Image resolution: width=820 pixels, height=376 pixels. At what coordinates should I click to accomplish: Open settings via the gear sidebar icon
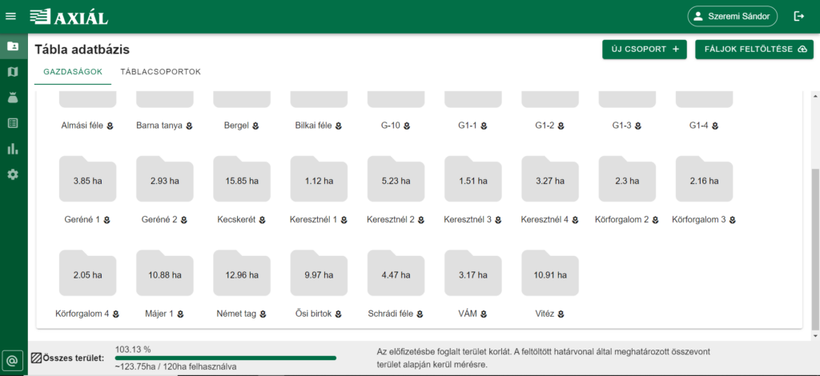click(13, 174)
